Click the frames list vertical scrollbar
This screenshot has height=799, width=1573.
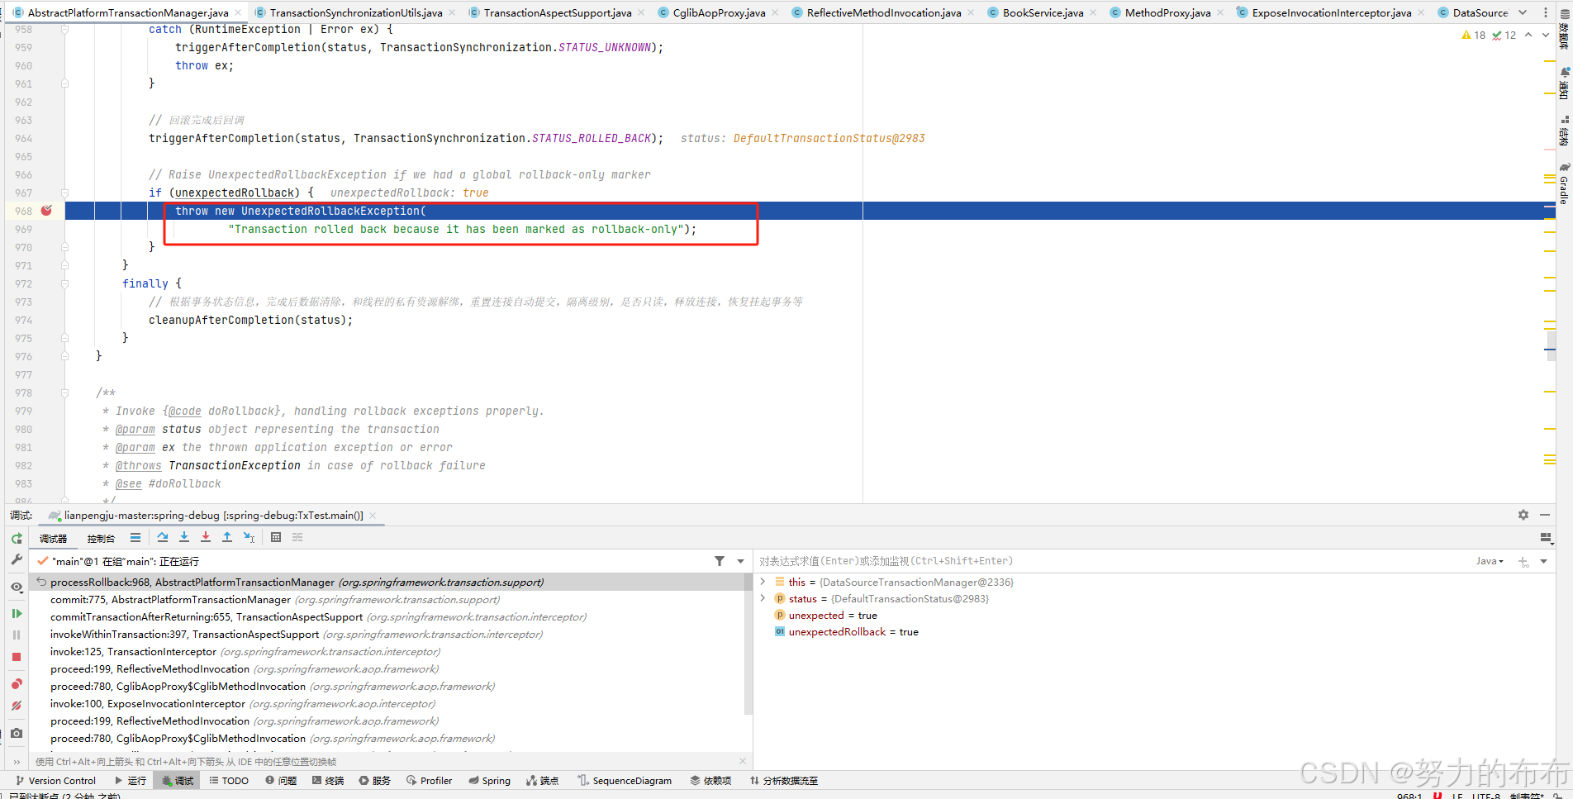748,644
